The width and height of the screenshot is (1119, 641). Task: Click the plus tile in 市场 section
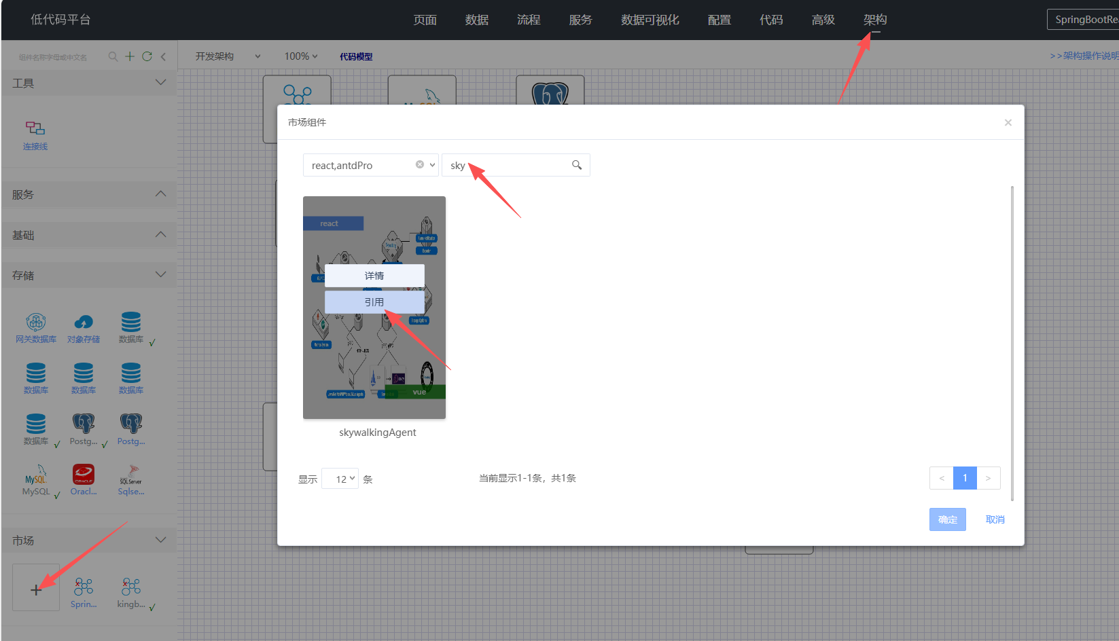coord(36,589)
